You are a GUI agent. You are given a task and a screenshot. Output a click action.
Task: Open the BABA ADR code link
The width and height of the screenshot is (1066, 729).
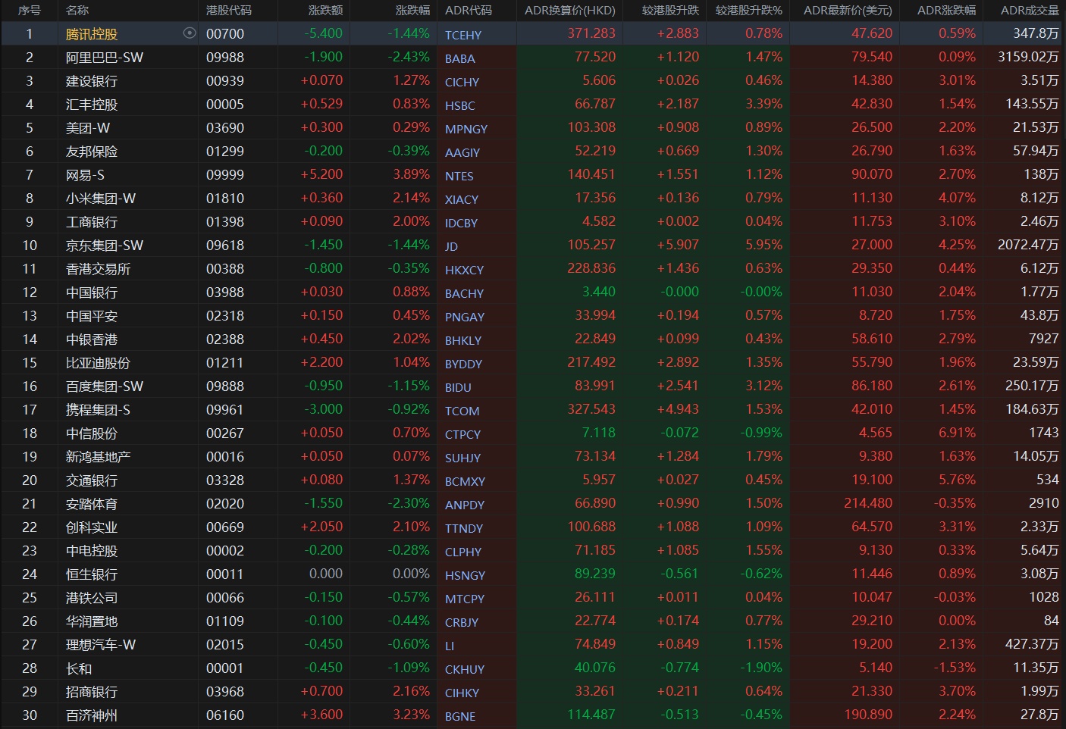[x=460, y=58]
